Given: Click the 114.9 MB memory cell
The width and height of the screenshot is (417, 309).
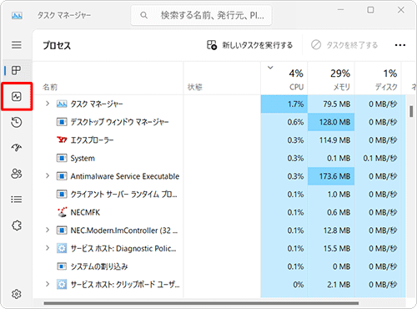Looking at the screenshot, I should tap(331, 140).
